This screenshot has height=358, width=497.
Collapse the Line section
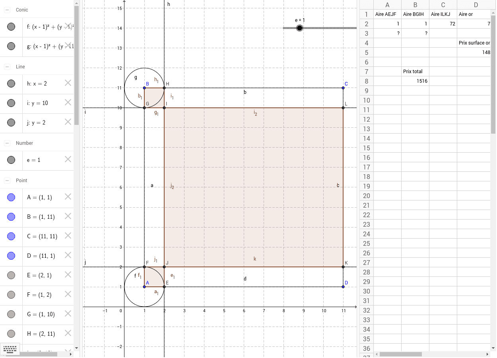(7, 67)
